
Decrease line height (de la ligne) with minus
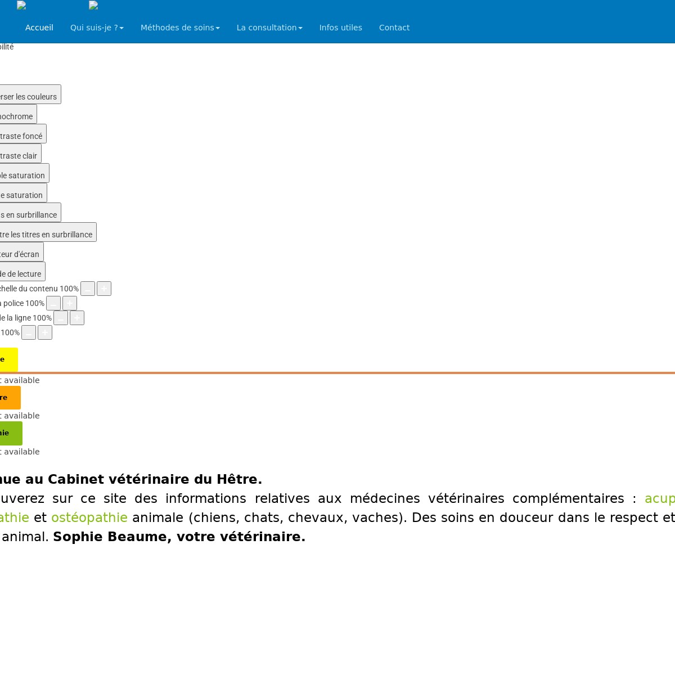[x=61, y=318]
